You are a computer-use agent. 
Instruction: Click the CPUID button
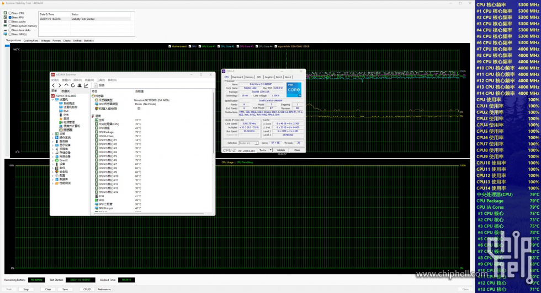(87, 289)
